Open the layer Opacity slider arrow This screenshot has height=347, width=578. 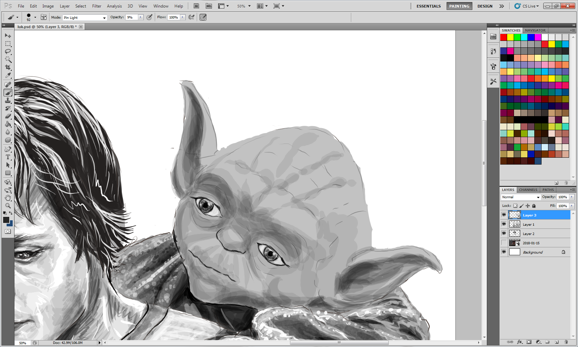coord(571,197)
